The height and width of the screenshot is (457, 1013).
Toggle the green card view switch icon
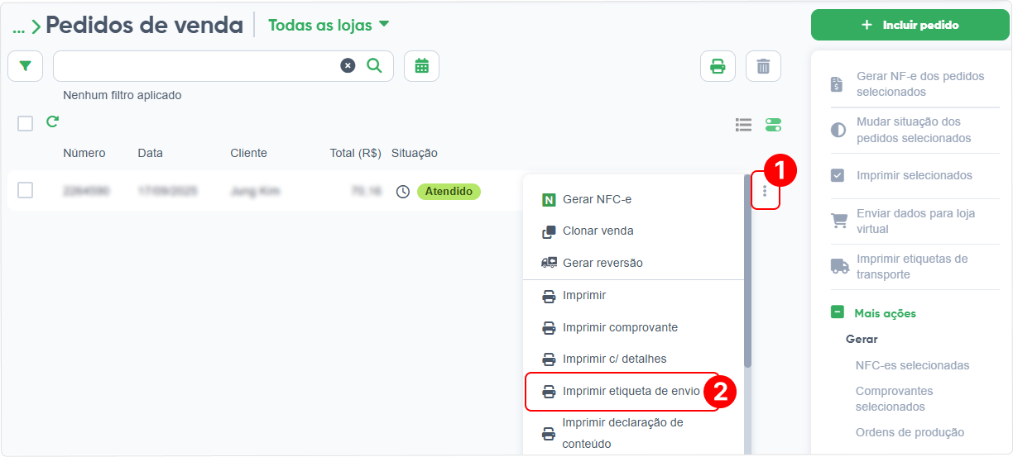tap(774, 125)
